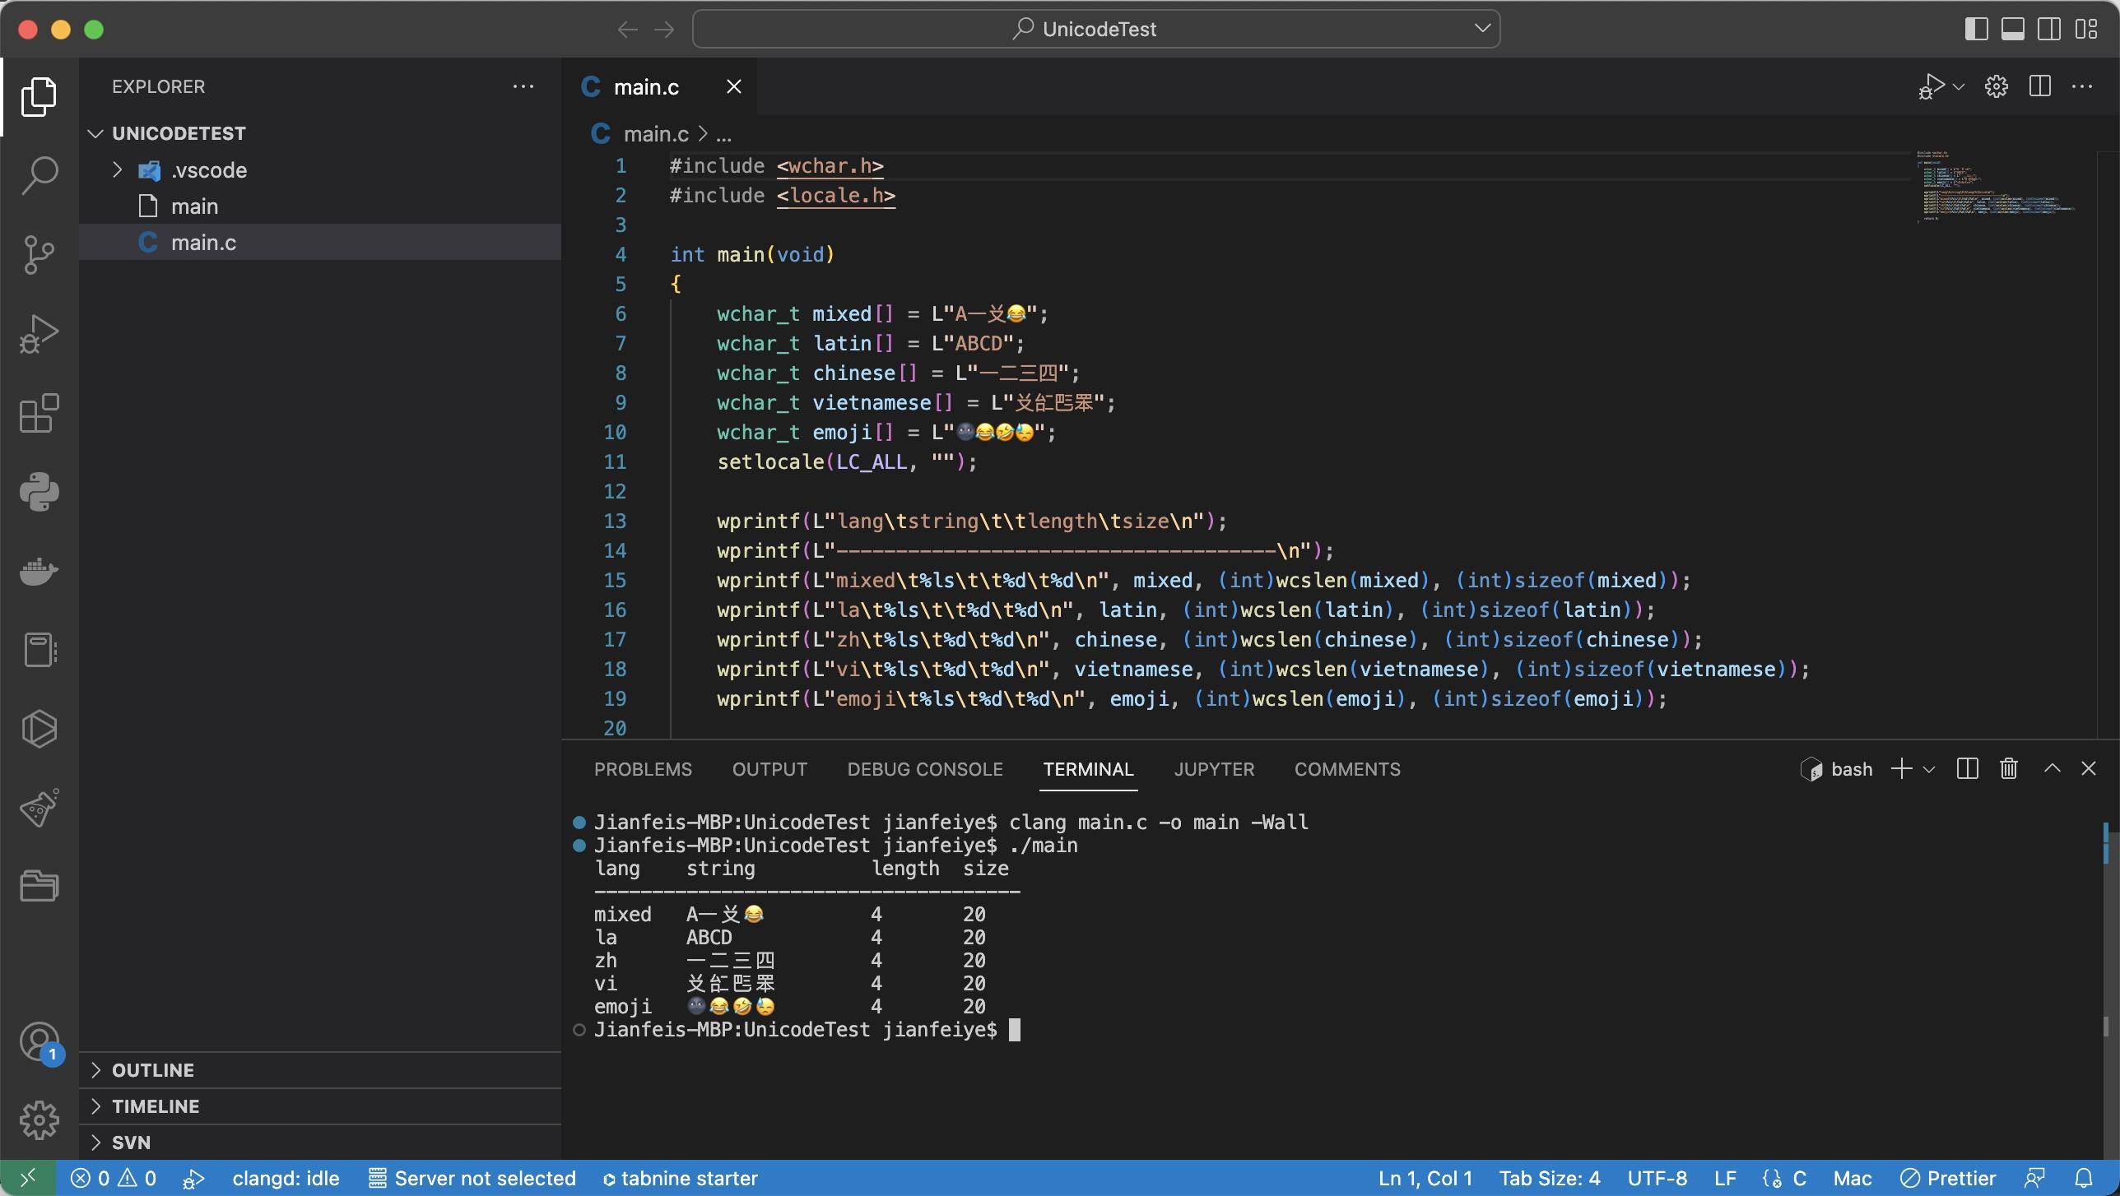Expand the .vscode folder
This screenshot has height=1196, width=2120.
[117, 170]
